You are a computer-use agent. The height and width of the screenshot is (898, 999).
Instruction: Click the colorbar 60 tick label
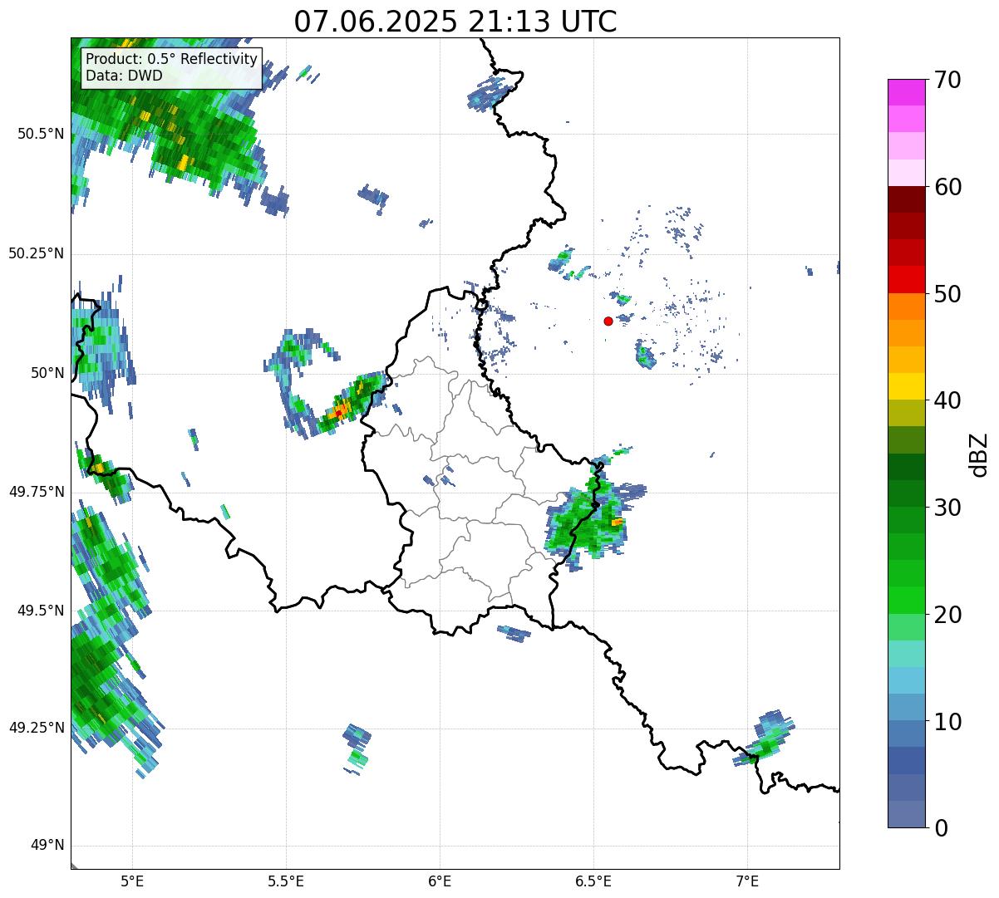948,187
